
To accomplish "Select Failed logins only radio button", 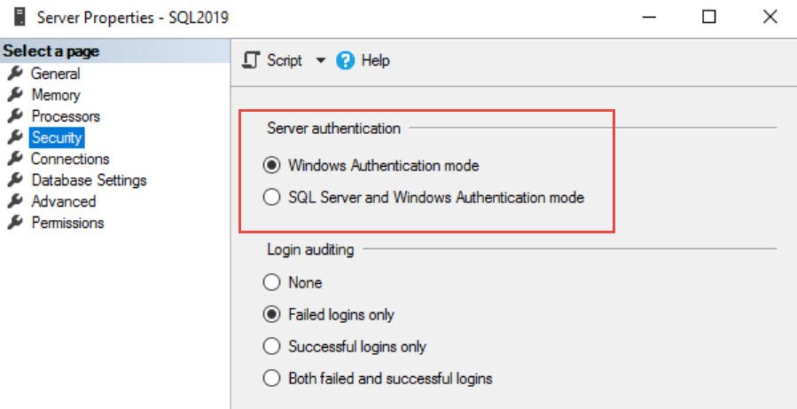I will (x=271, y=314).
